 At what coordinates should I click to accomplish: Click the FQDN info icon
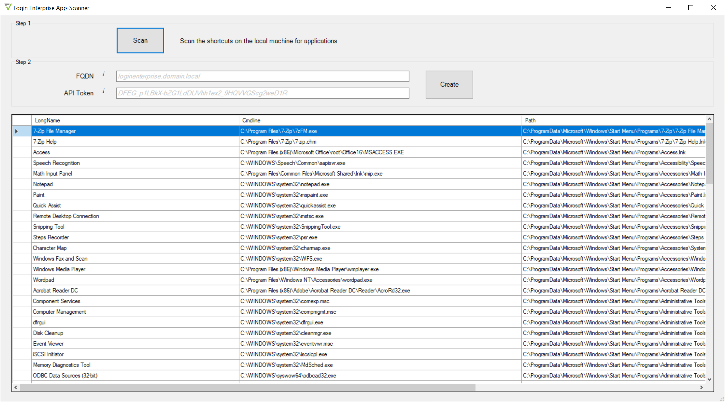pos(104,74)
